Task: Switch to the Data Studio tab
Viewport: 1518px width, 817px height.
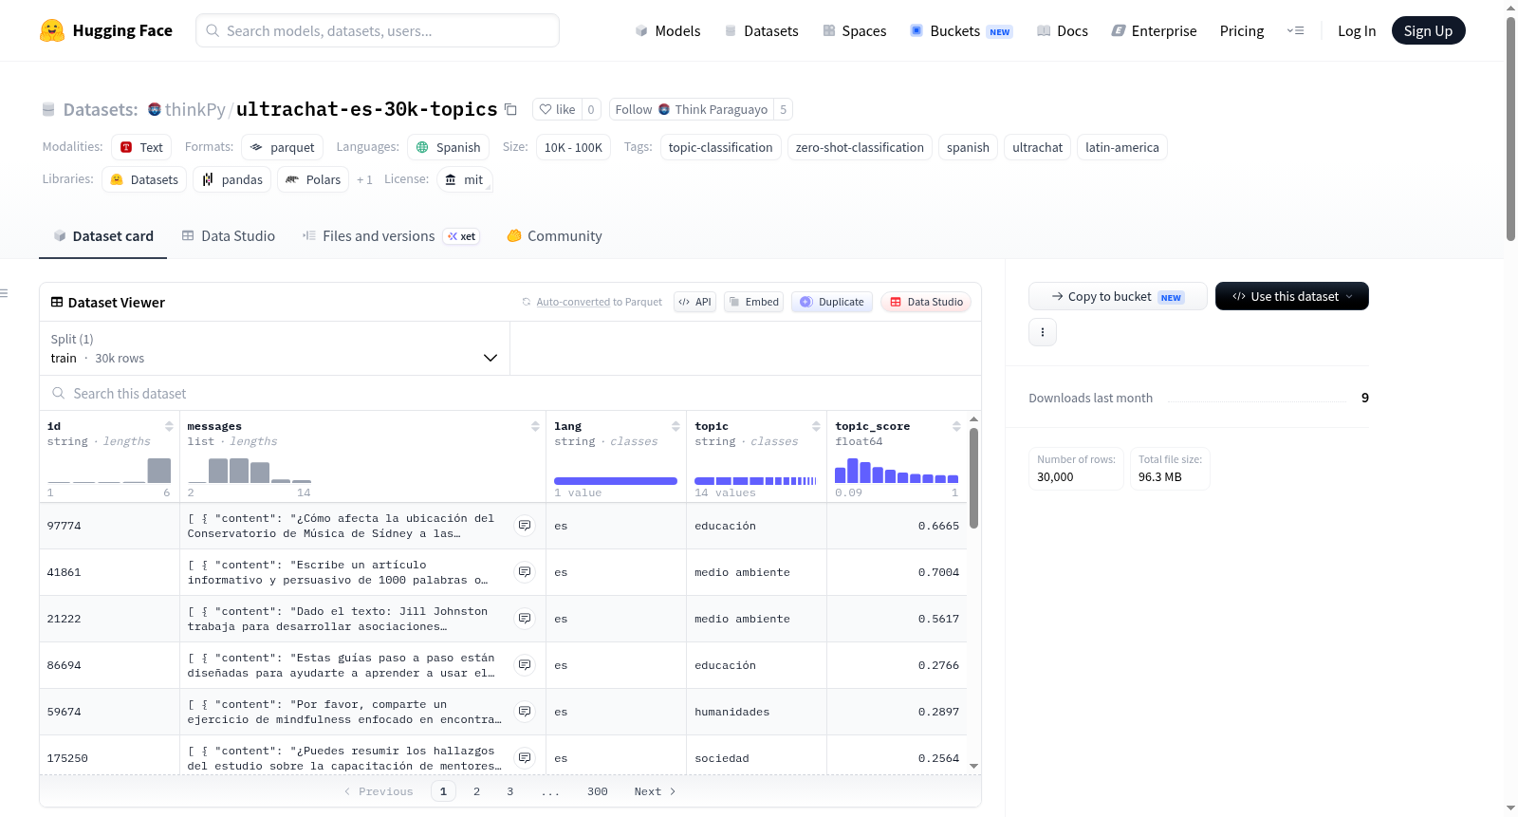Action: click(x=228, y=236)
